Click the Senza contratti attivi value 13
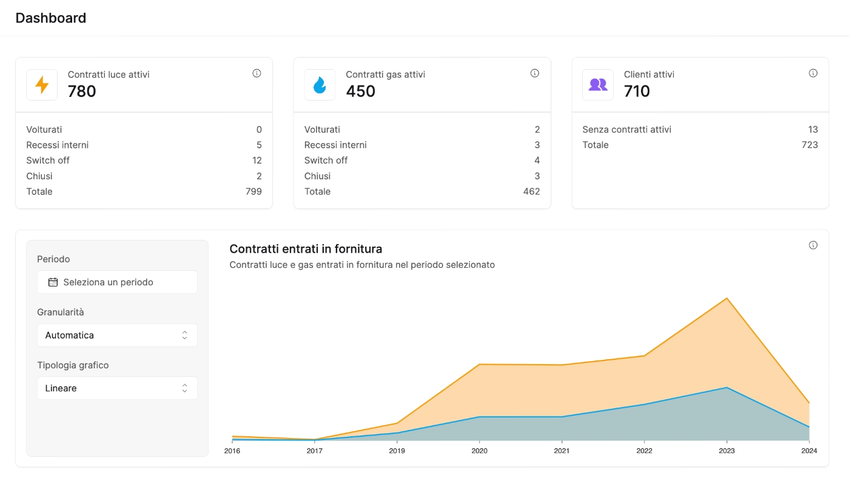The height and width of the screenshot is (478, 849). (x=813, y=130)
